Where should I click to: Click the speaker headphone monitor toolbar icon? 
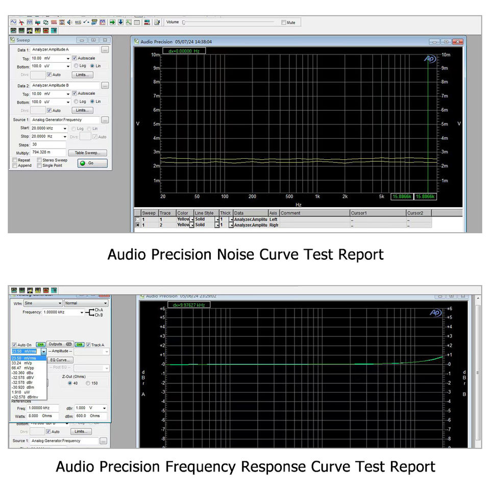coord(70,22)
